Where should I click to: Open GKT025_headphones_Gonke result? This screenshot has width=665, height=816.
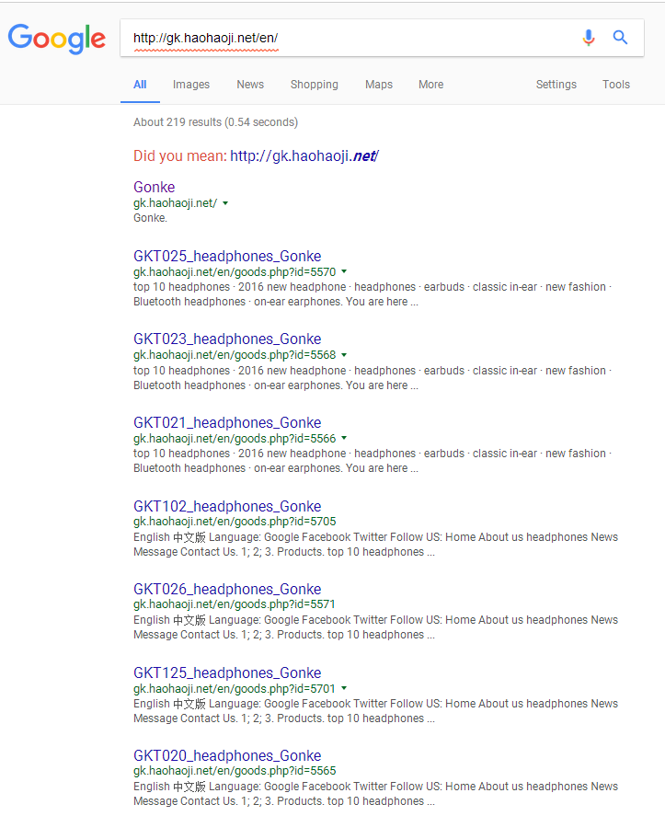[x=227, y=256]
